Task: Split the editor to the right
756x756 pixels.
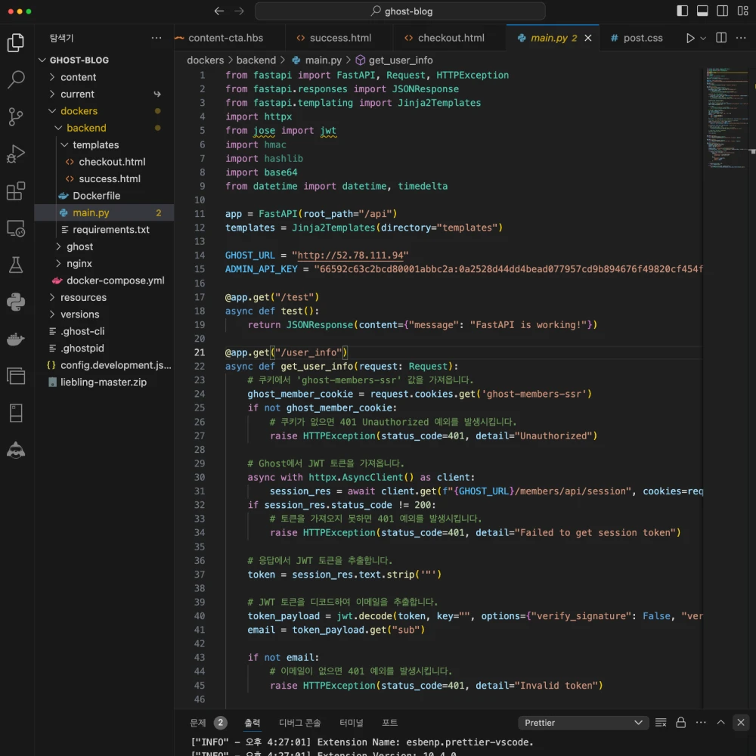Action: coord(721,38)
